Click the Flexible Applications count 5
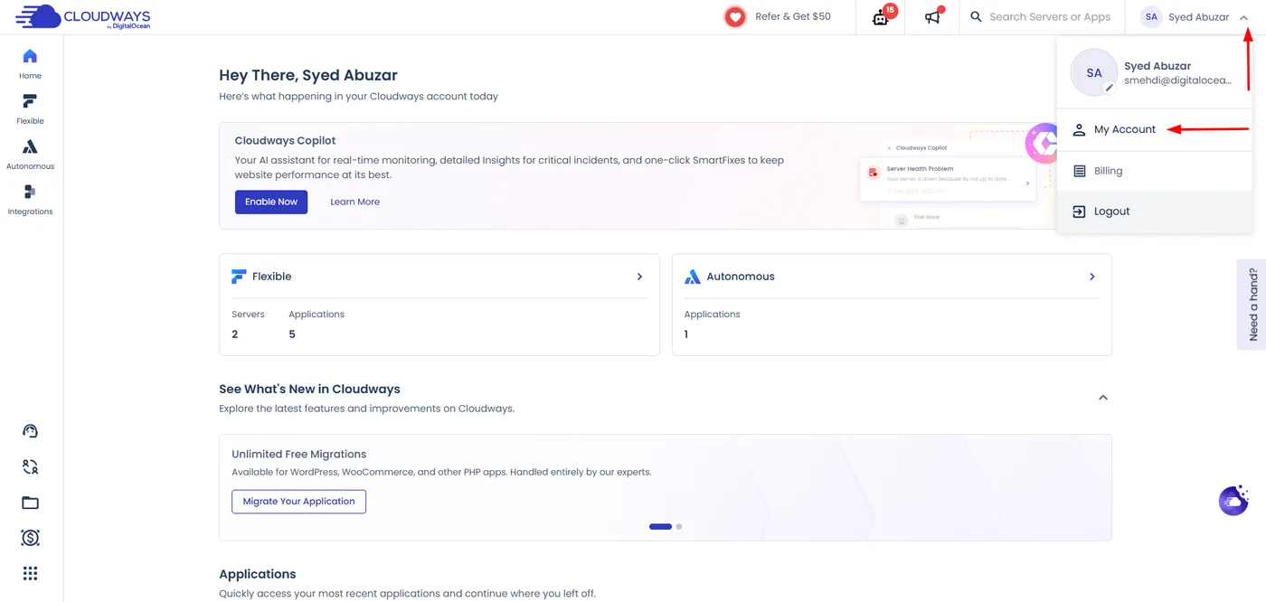1266x602 pixels. coord(292,334)
